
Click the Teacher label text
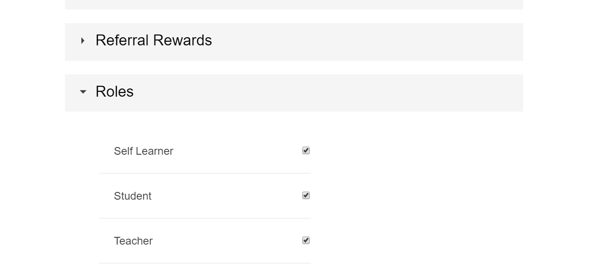coord(133,241)
